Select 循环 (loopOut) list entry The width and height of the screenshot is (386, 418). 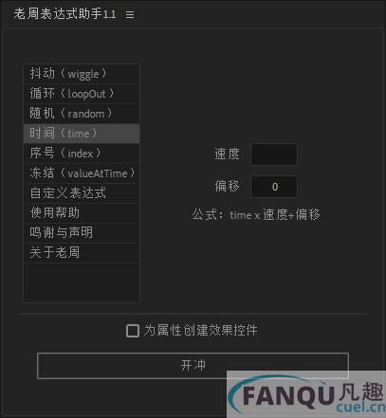point(82,94)
